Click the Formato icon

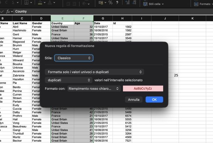pos(196,4)
